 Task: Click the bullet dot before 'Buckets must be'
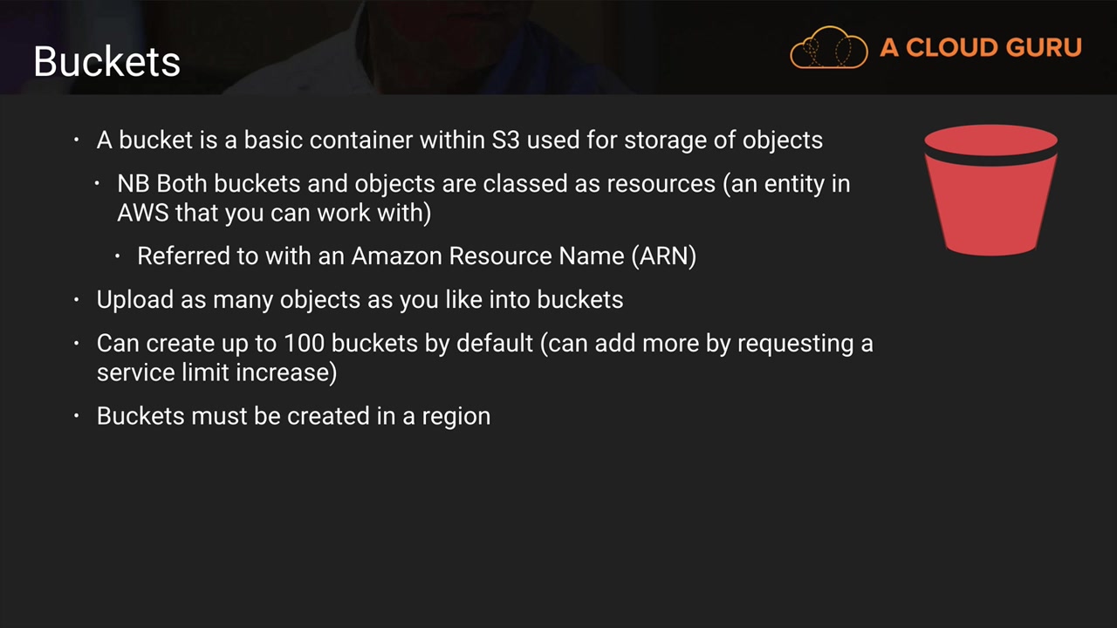click(77, 415)
